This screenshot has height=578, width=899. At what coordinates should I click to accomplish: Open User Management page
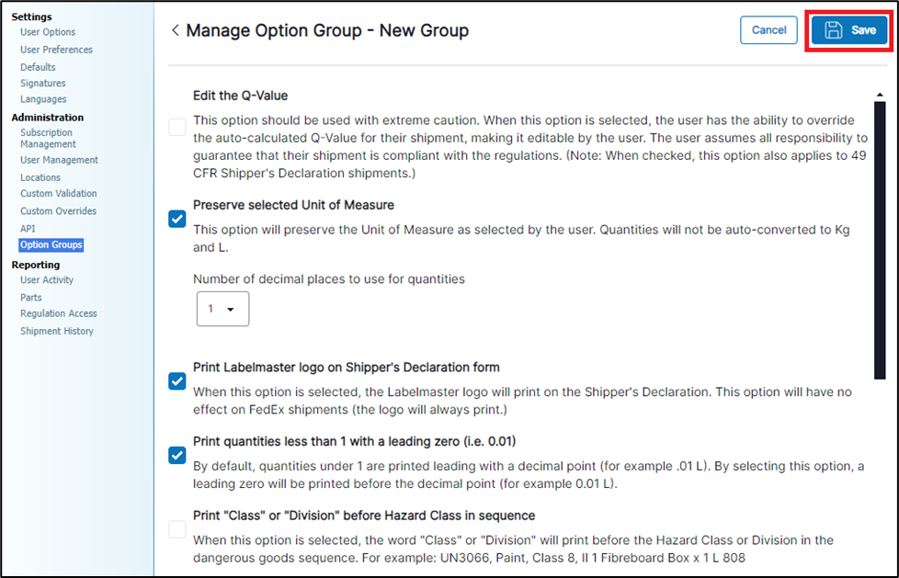(59, 160)
